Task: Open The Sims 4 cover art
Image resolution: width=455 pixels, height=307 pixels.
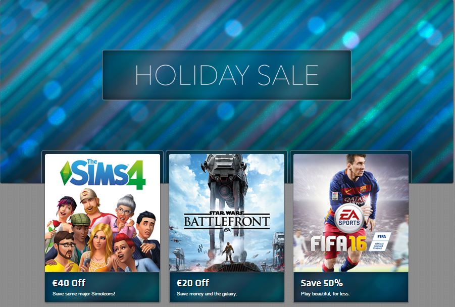Action: tap(103, 213)
